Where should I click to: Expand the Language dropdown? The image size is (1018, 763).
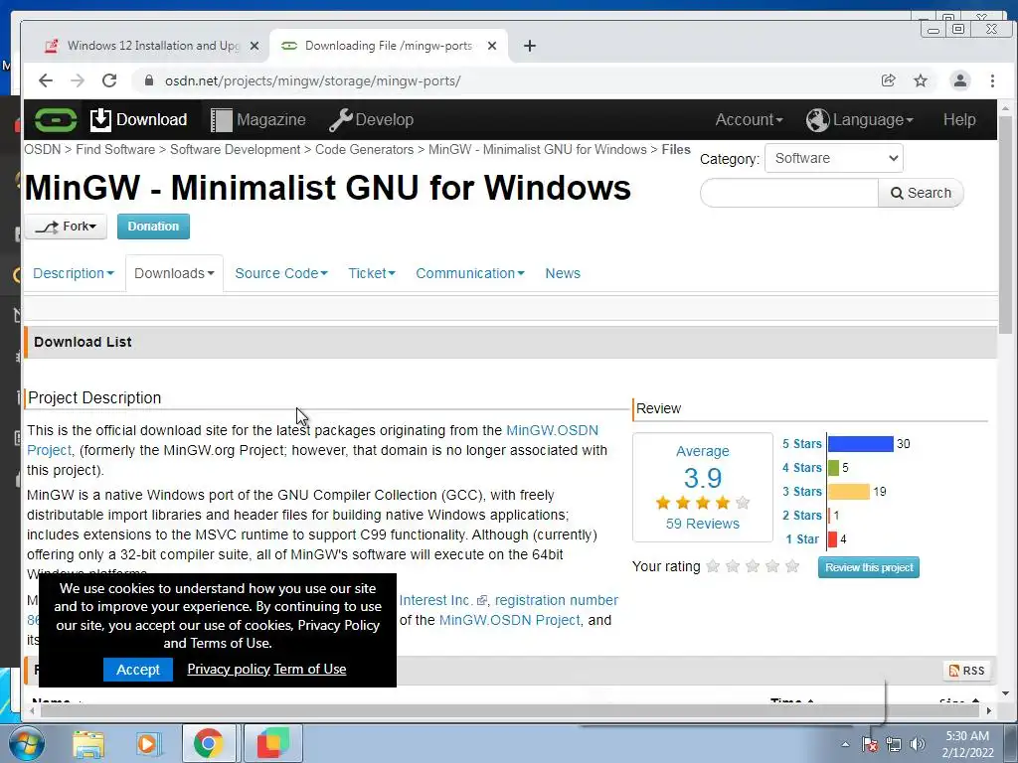point(860,120)
